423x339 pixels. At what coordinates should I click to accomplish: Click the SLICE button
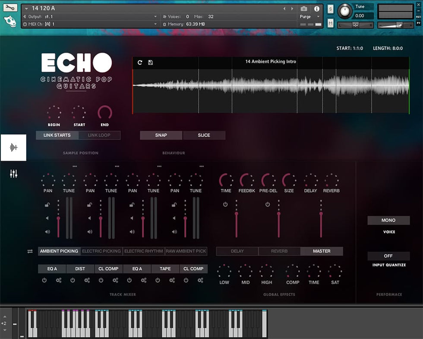(204, 135)
